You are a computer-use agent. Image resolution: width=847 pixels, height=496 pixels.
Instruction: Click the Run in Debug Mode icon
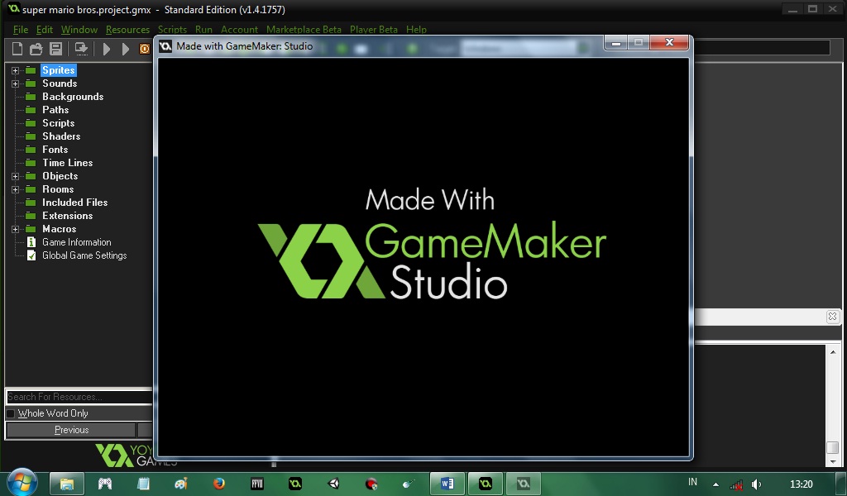coord(125,48)
